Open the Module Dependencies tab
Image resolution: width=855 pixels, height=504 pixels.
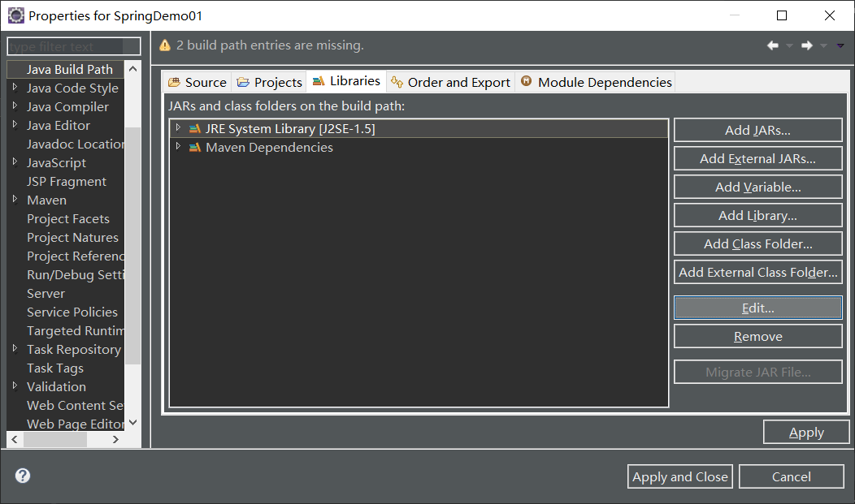(x=596, y=82)
